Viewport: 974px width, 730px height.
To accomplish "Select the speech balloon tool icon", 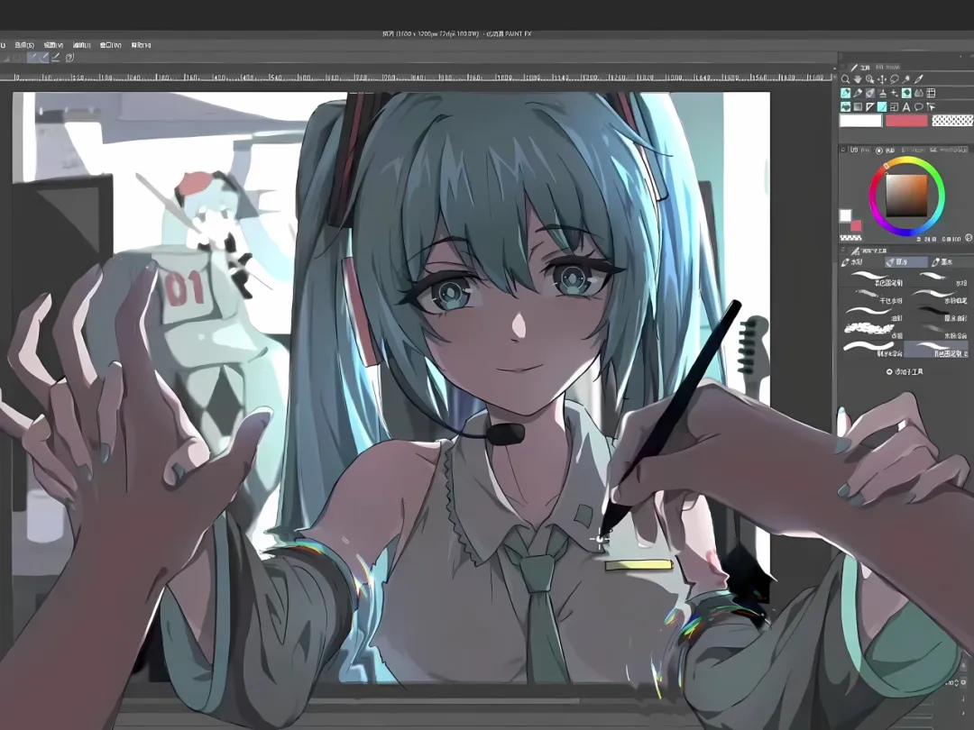I will 919,106.
